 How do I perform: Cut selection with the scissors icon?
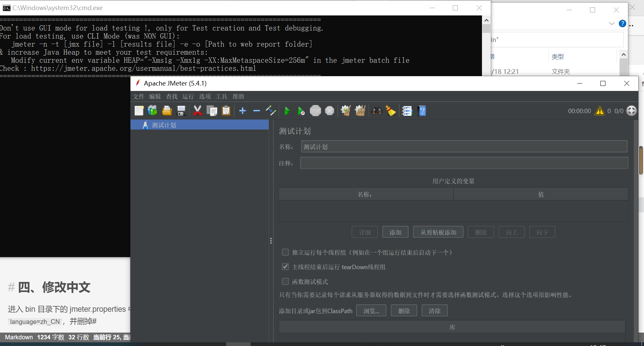pyautogui.click(x=198, y=111)
